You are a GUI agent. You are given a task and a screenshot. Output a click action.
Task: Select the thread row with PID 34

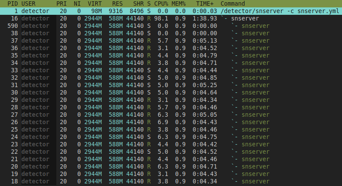pyautogui.click(x=171, y=63)
